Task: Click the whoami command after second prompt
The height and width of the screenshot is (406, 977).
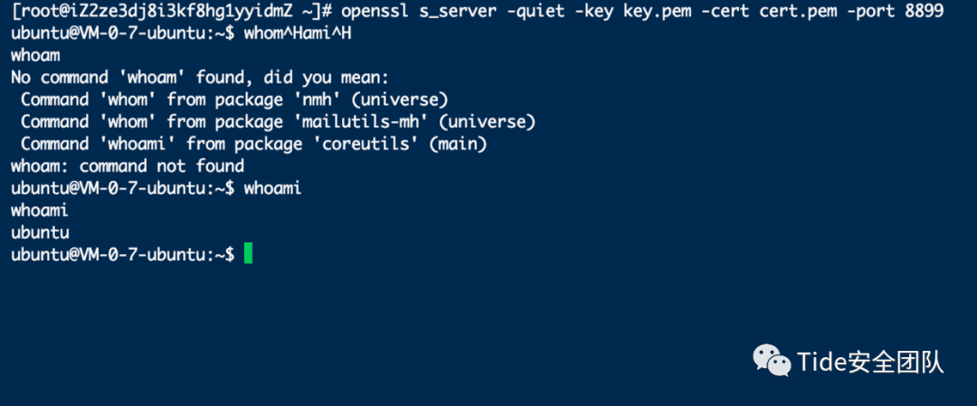Action: click(273, 188)
